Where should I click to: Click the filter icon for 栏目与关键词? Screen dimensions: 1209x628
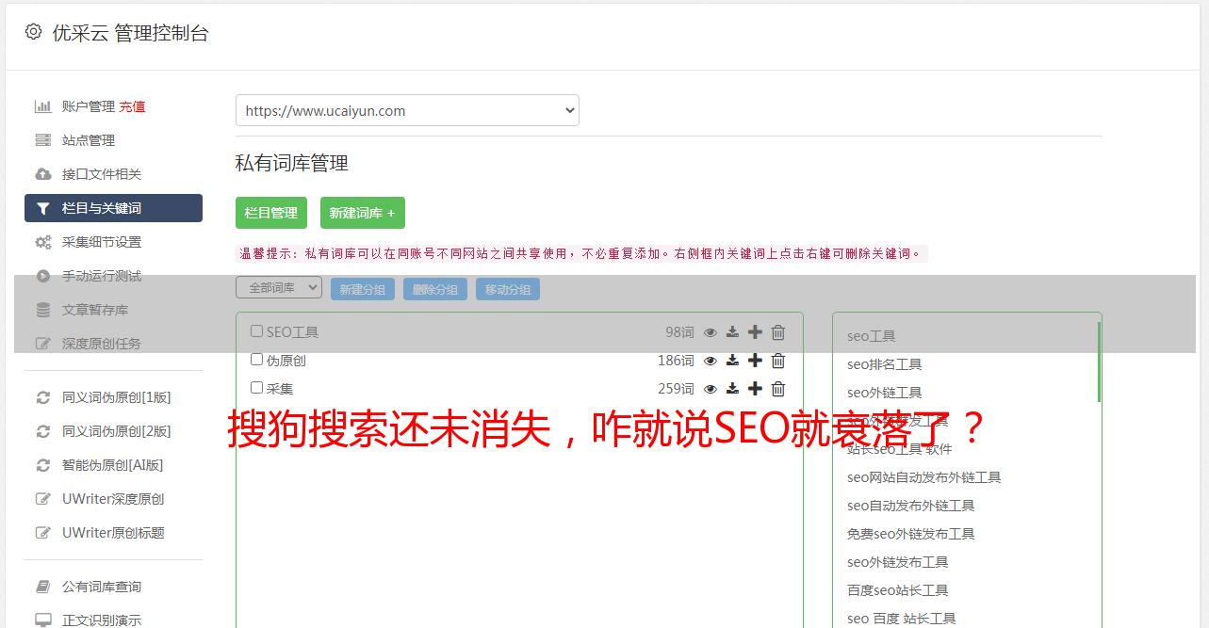[43, 208]
